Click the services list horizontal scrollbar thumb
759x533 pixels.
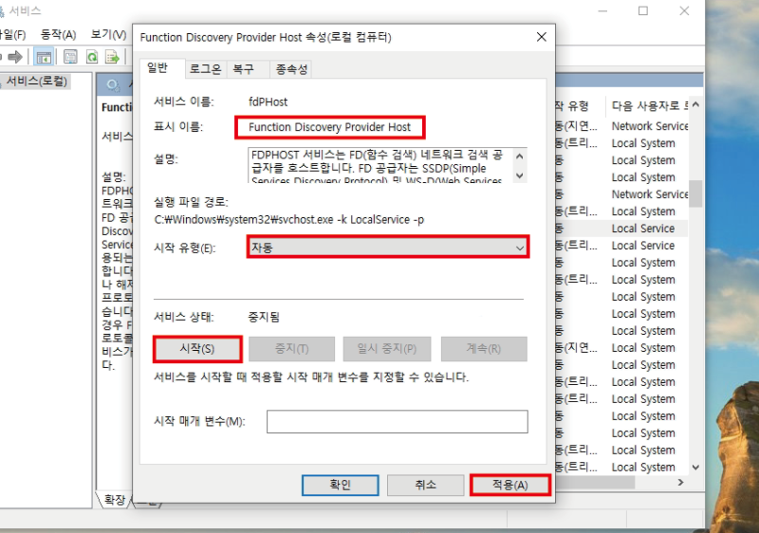(595, 482)
